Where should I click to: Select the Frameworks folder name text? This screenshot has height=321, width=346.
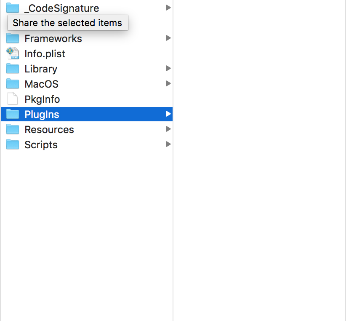coord(53,38)
